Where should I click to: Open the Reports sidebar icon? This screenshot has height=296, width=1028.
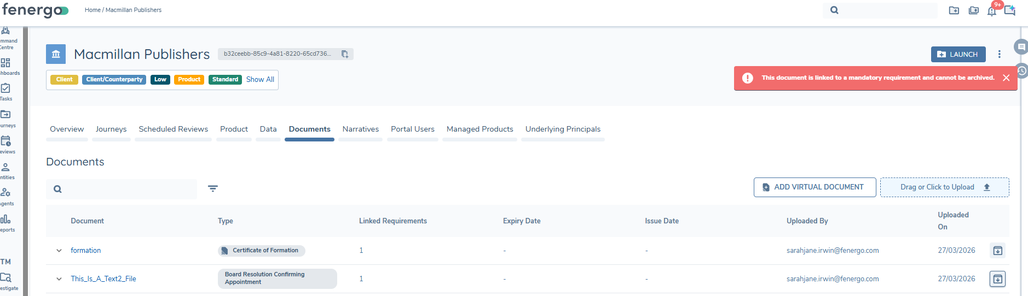coord(5,219)
